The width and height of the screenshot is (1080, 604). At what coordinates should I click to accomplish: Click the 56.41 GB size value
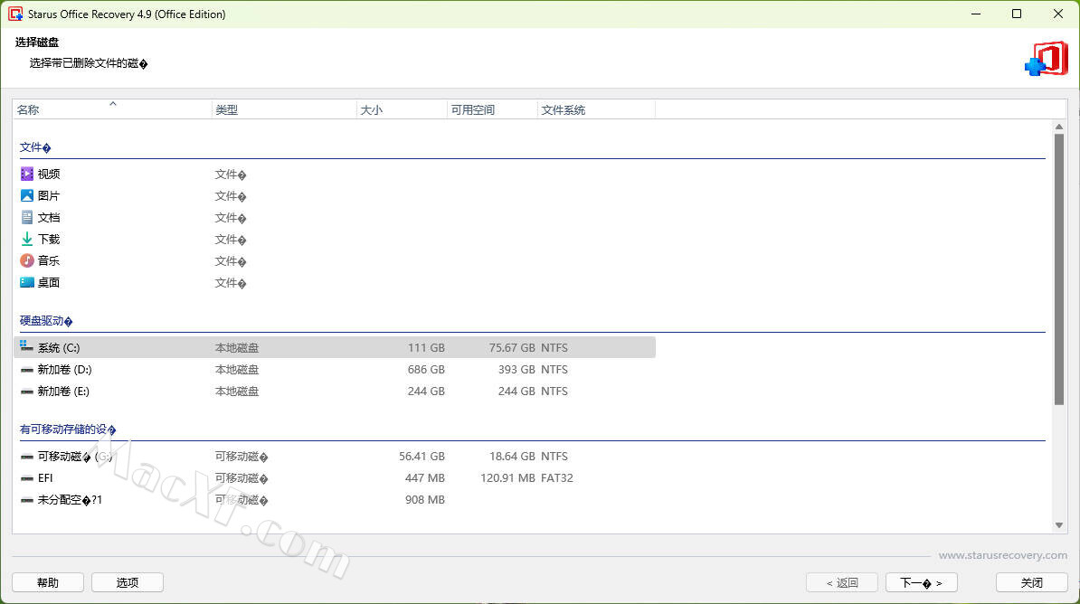tap(422, 457)
